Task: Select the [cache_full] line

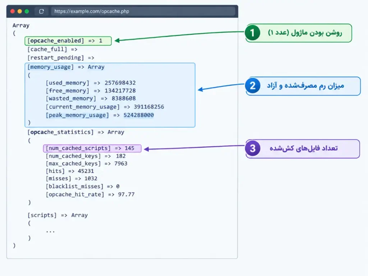Action: click(x=52, y=49)
